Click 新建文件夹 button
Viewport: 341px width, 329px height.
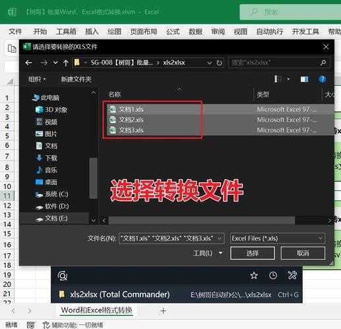(76, 79)
